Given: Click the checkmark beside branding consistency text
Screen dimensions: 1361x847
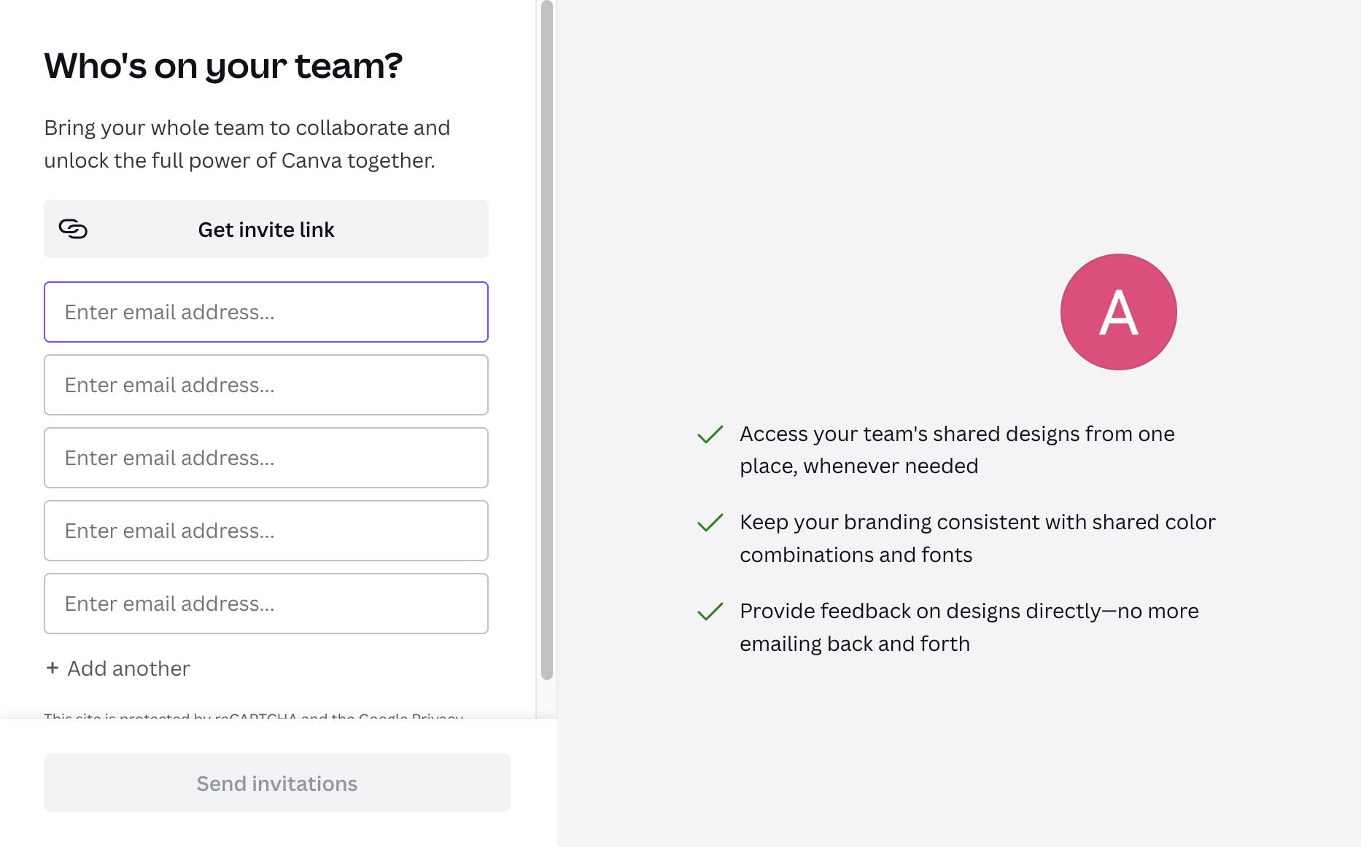Looking at the screenshot, I should pos(710,523).
